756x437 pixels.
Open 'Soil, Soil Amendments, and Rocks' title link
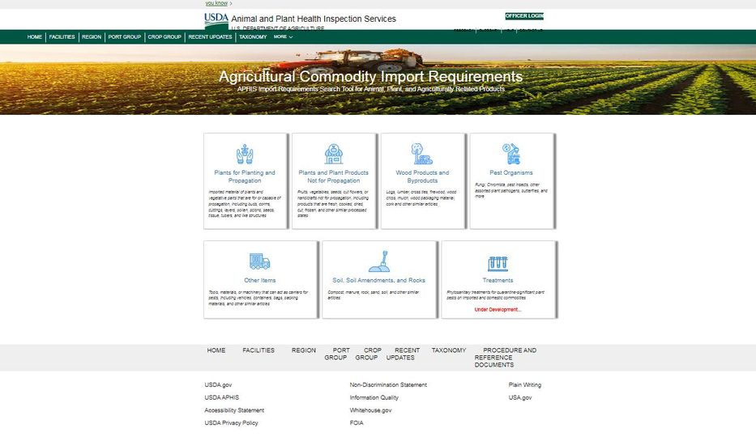pyautogui.click(x=379, y=280)
